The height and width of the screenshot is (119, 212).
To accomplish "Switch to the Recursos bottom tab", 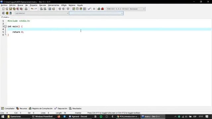I will (x=22, y=108).
